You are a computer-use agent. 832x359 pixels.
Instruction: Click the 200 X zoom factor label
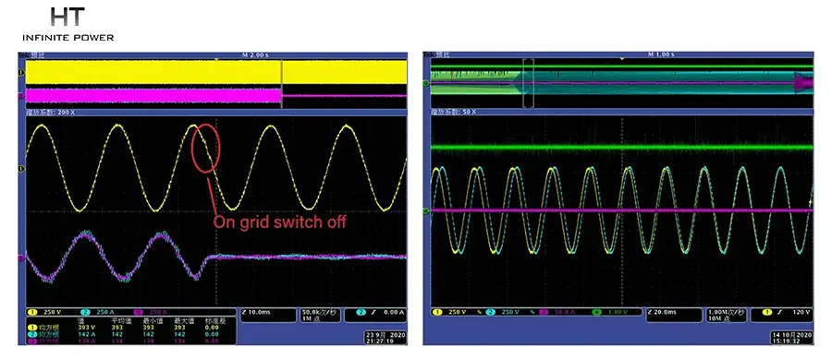[51, 113]
